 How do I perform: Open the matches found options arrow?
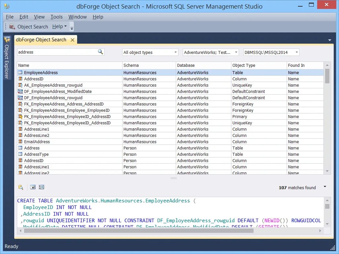point(325,187)
